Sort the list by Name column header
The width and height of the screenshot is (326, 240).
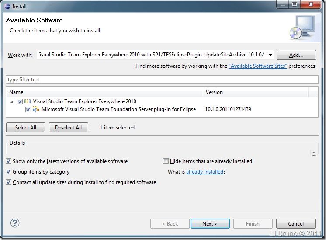[105, 92]
